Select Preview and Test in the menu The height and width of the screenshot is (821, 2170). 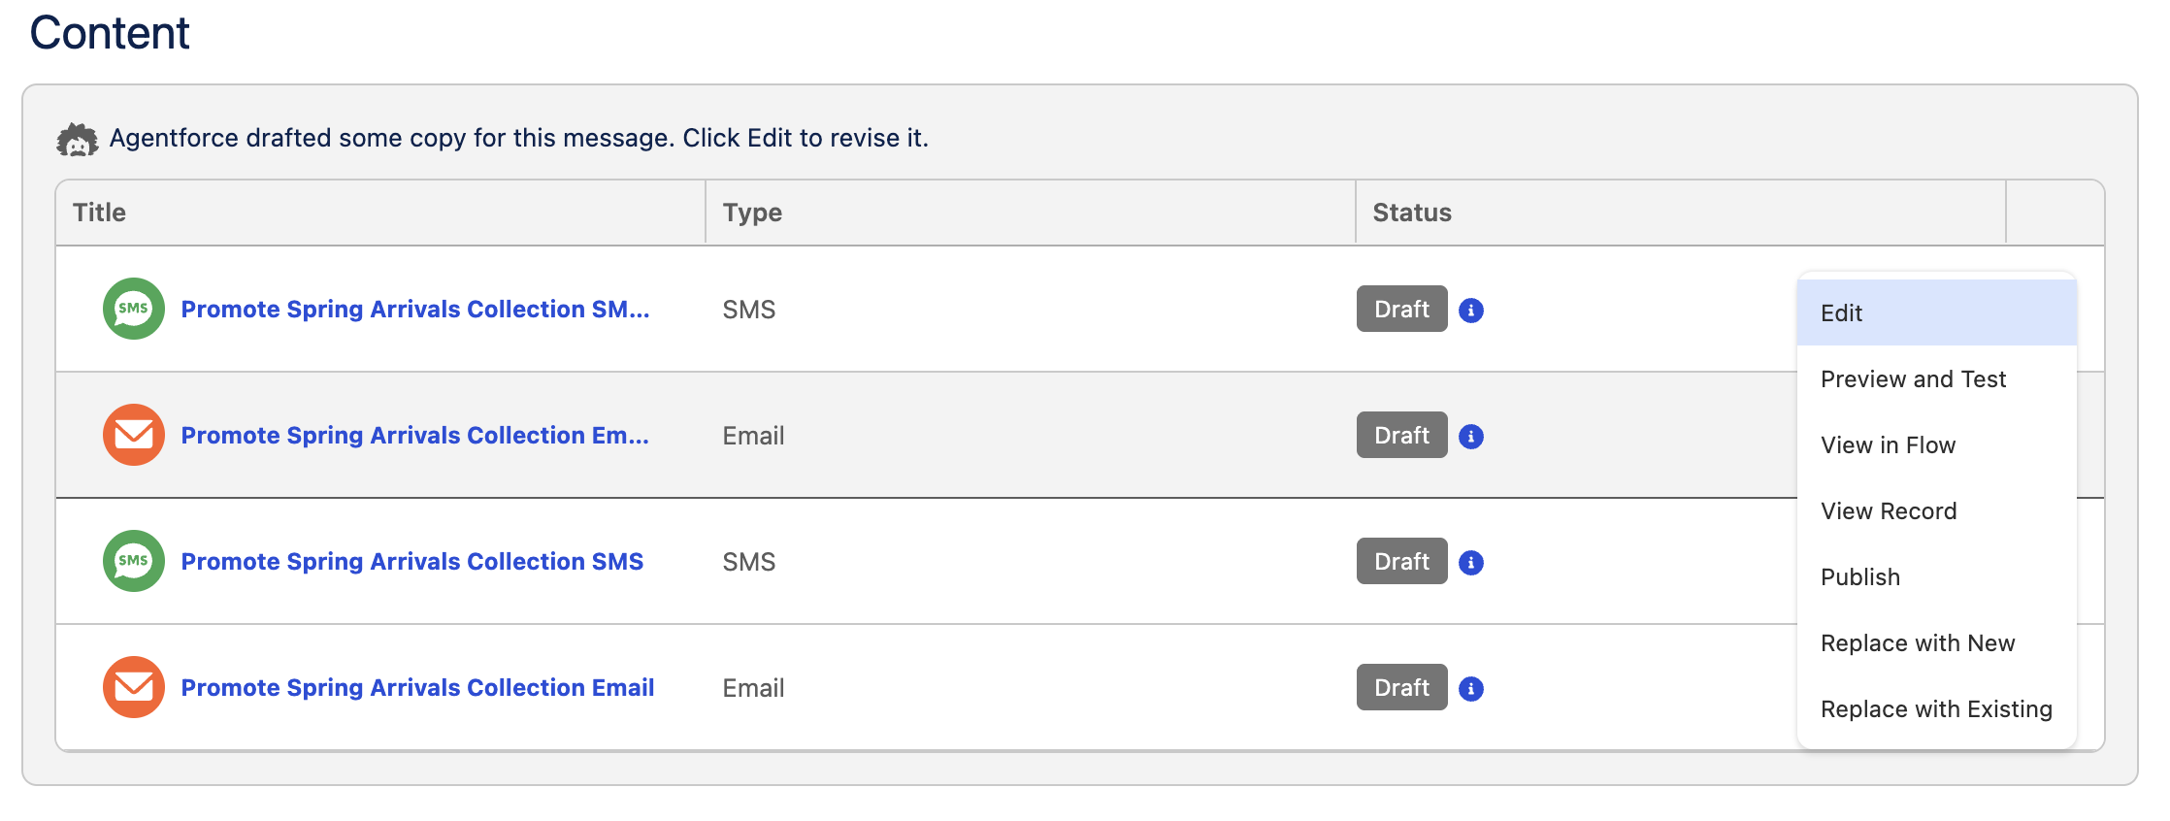[1912, 379]
